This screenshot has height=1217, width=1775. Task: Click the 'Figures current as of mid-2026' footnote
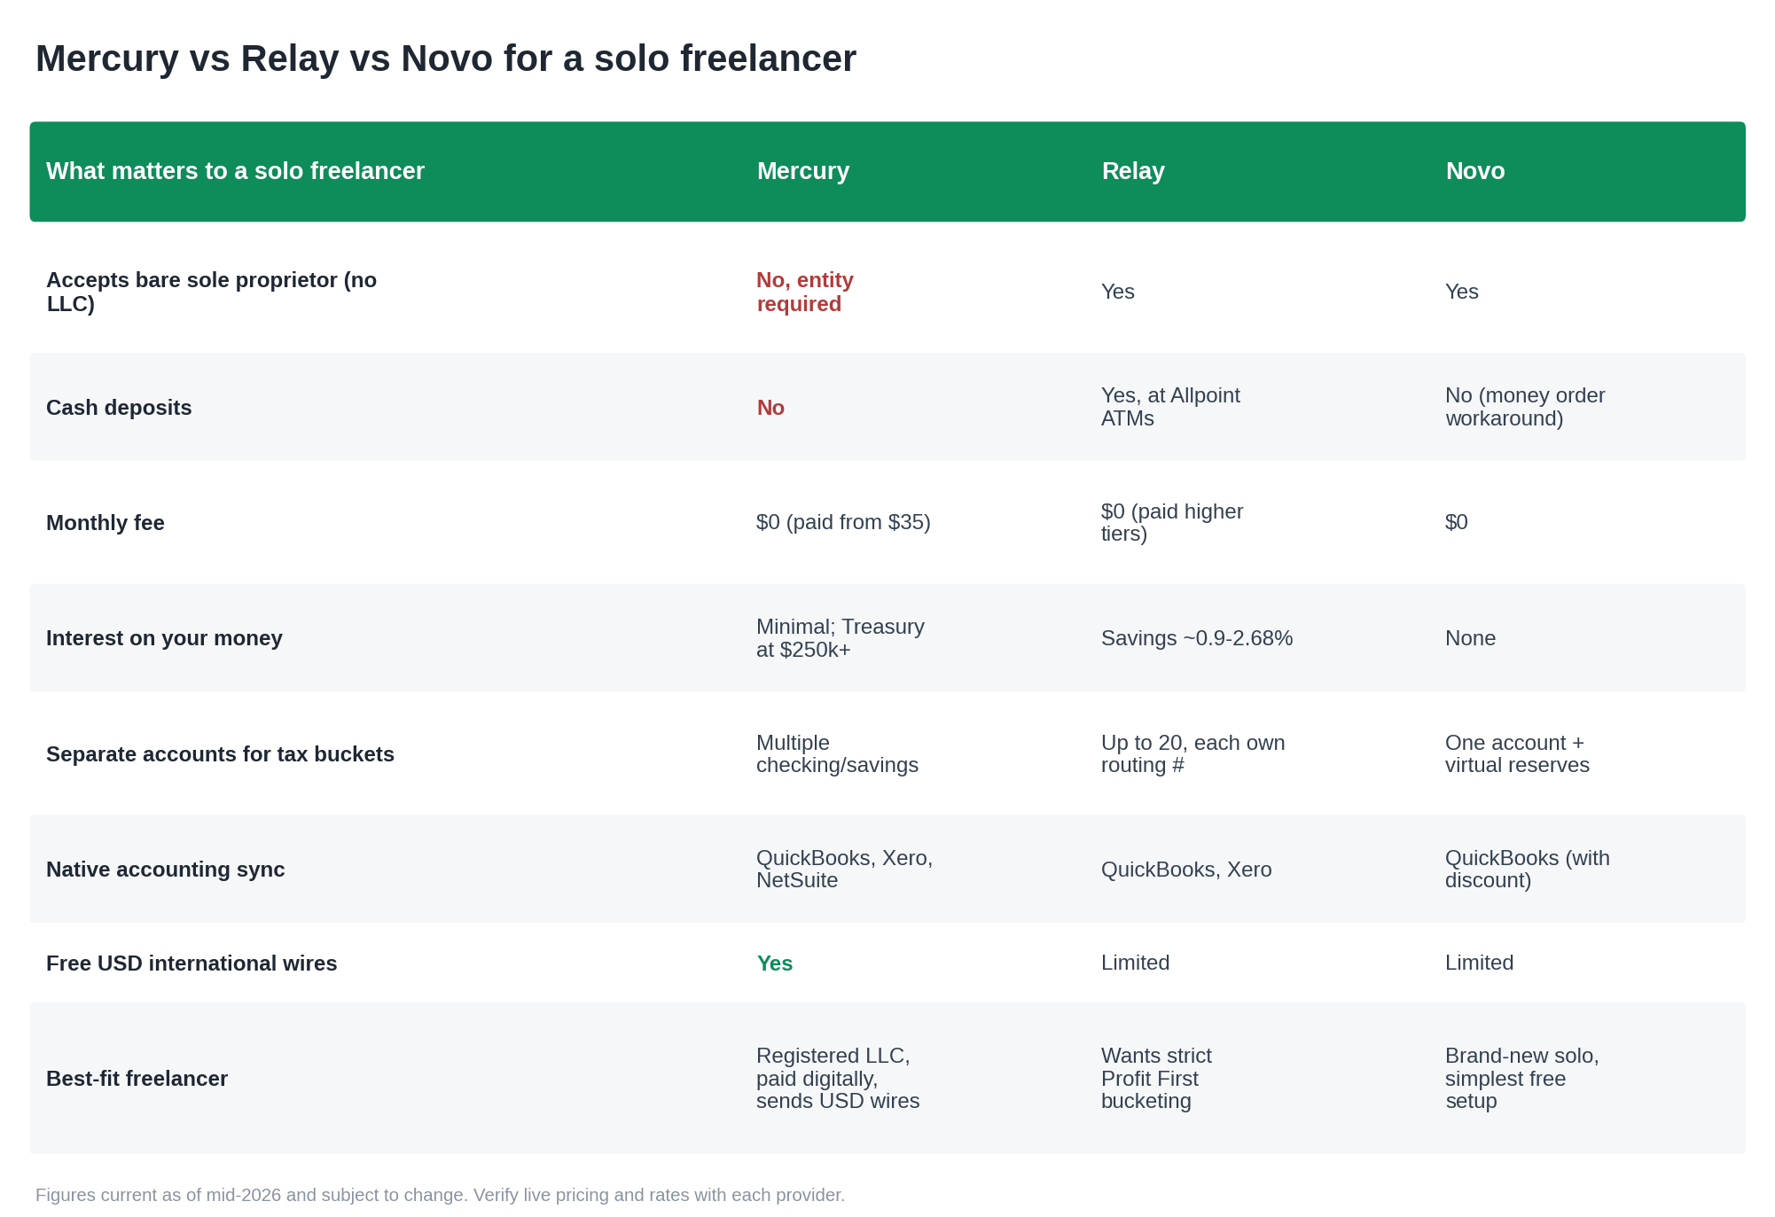[x=440, y=1195]
